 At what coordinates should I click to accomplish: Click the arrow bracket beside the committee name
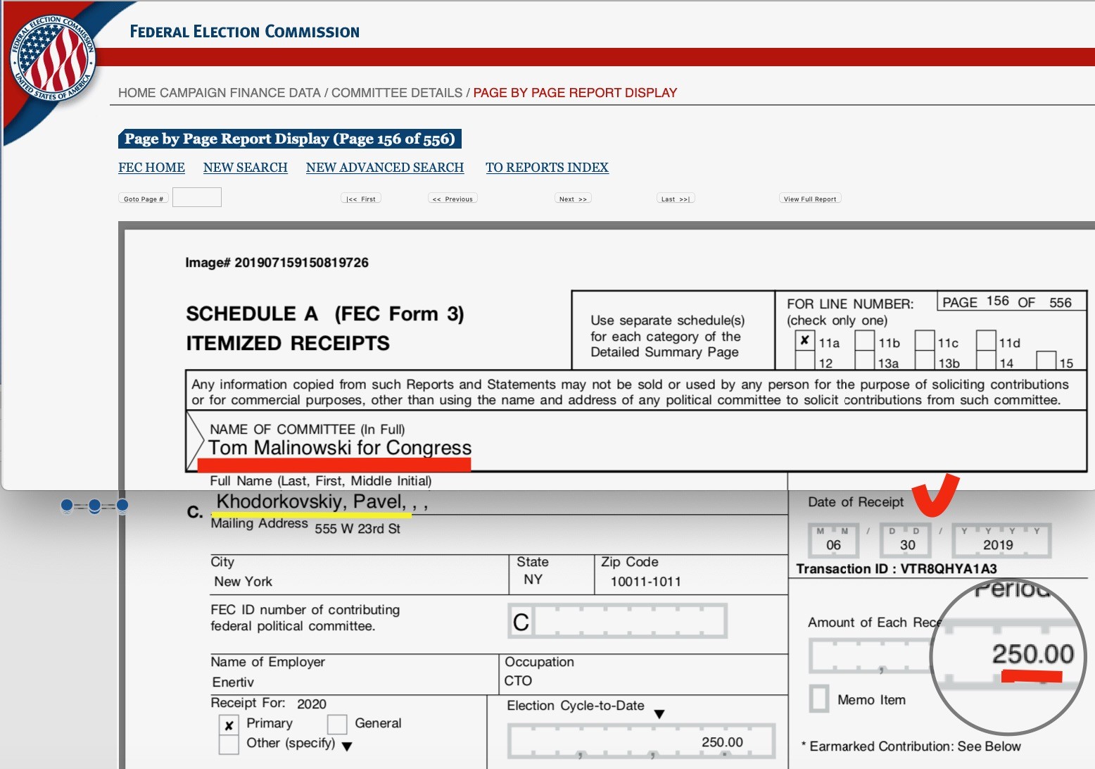(195, 442)
